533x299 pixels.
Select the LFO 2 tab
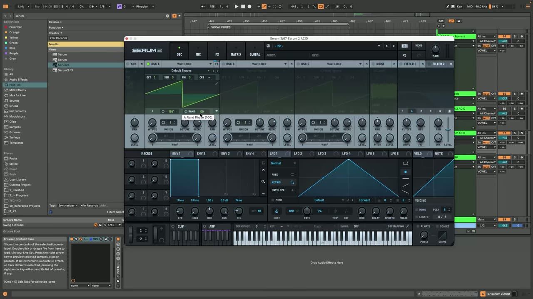click(298, 154)
